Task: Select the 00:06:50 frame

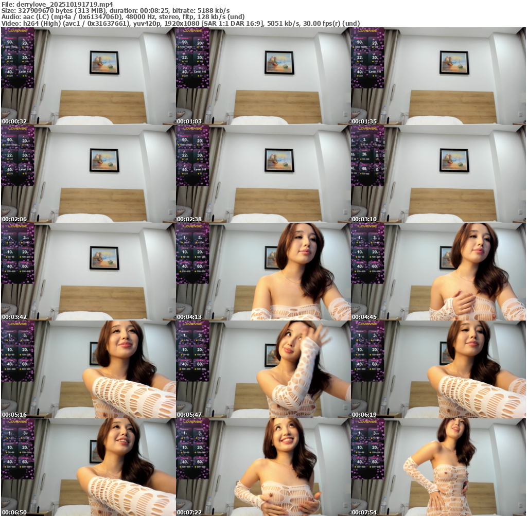Action: tap(88, 467)
